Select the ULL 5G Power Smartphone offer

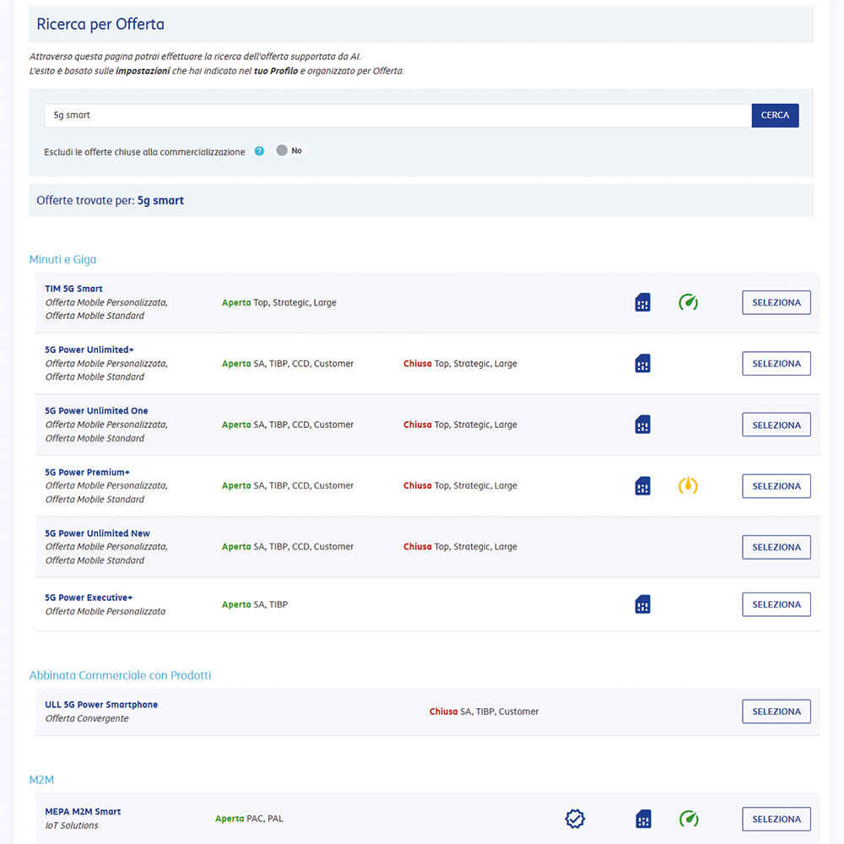click(x=776, y=711)
